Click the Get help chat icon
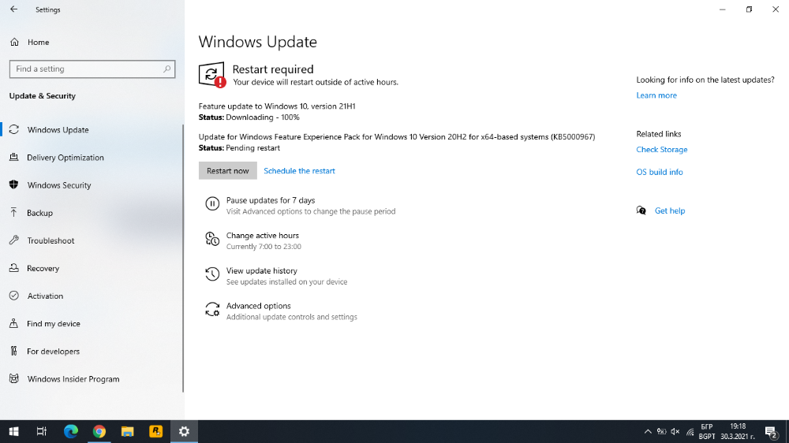The image size is (789, 443). click(x=641, y=210)
